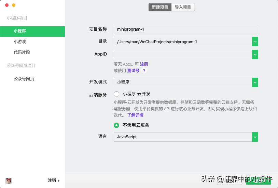Viewport: 278px width, 188px height.
Task: Click the 注册 link
Action: click(x=144, y=64)
